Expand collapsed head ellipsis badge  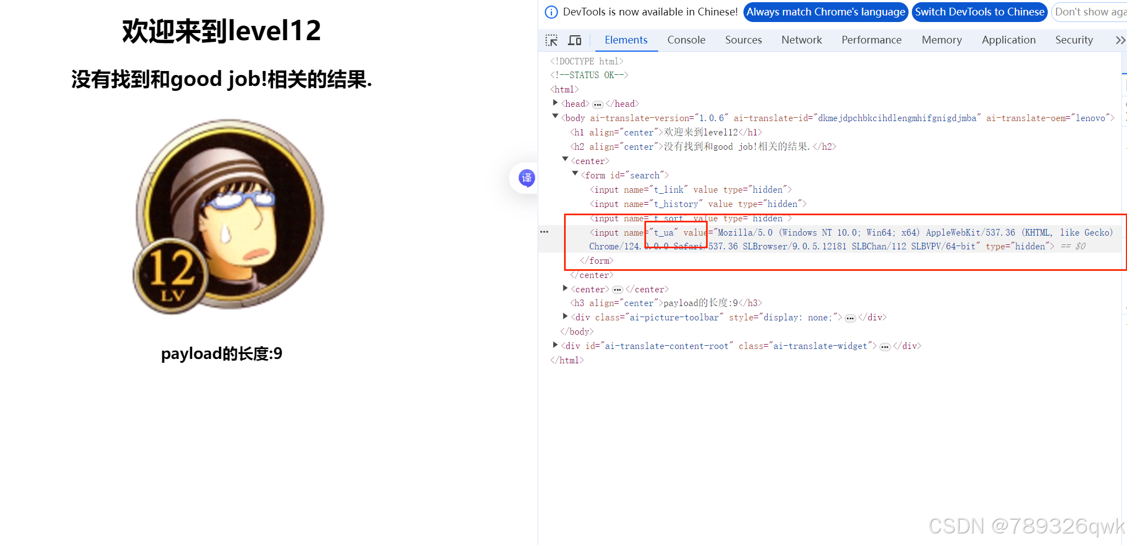pos(598,104)
